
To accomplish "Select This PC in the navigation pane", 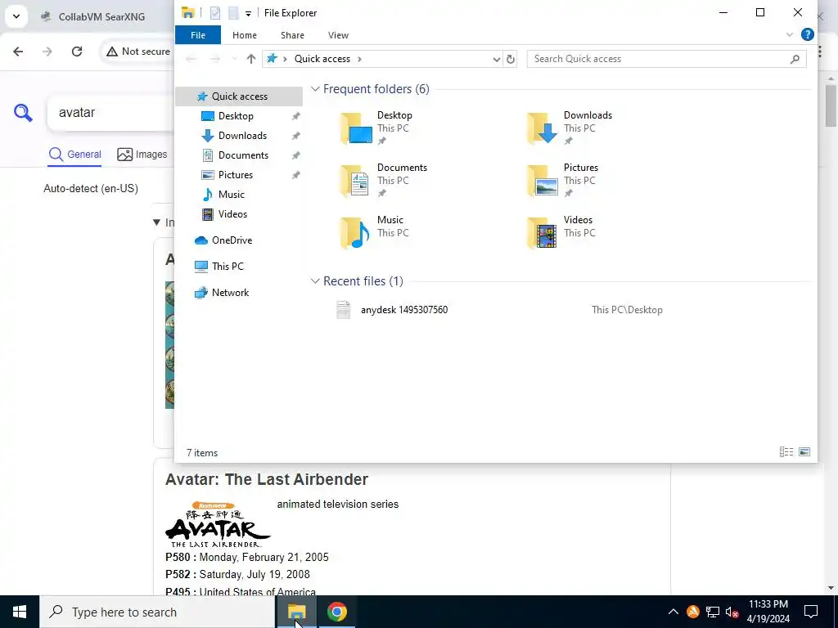I will click(228, 267).
